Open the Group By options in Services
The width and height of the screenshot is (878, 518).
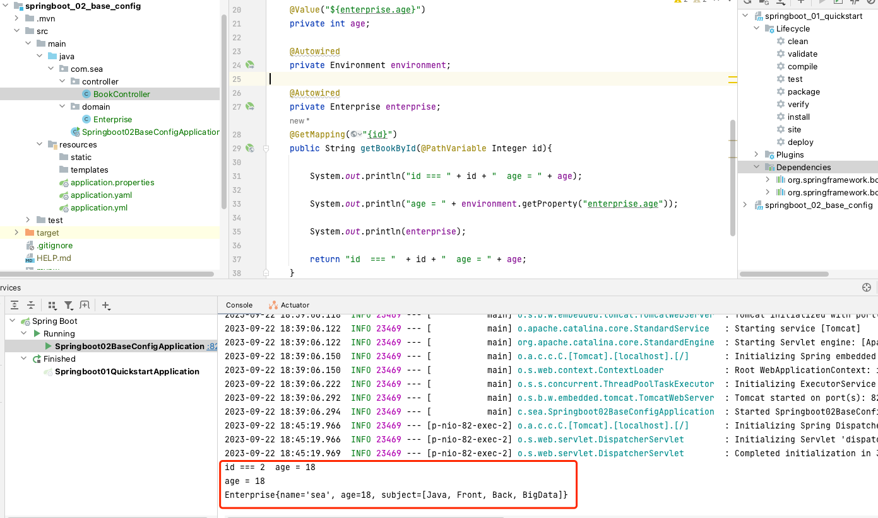pos(52,305)
